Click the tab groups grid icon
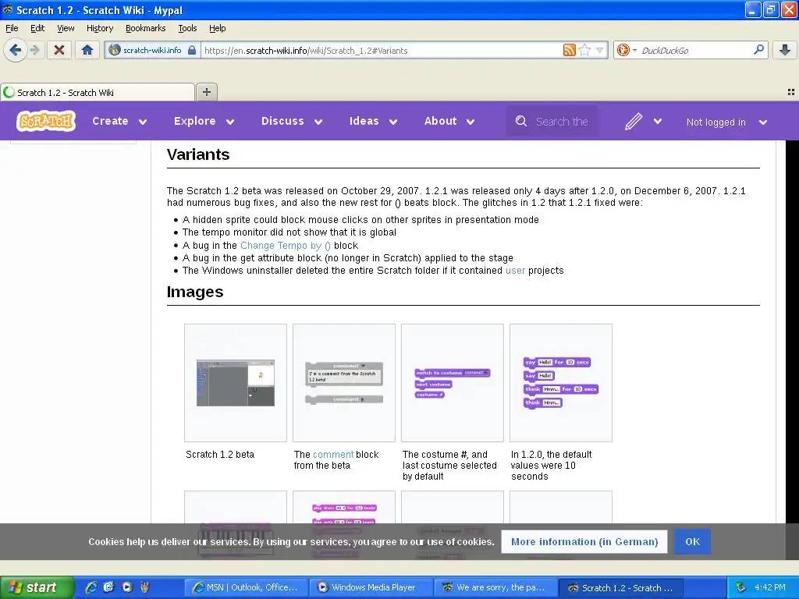Viewport: 799px width, 599px height. pos(791,92)
